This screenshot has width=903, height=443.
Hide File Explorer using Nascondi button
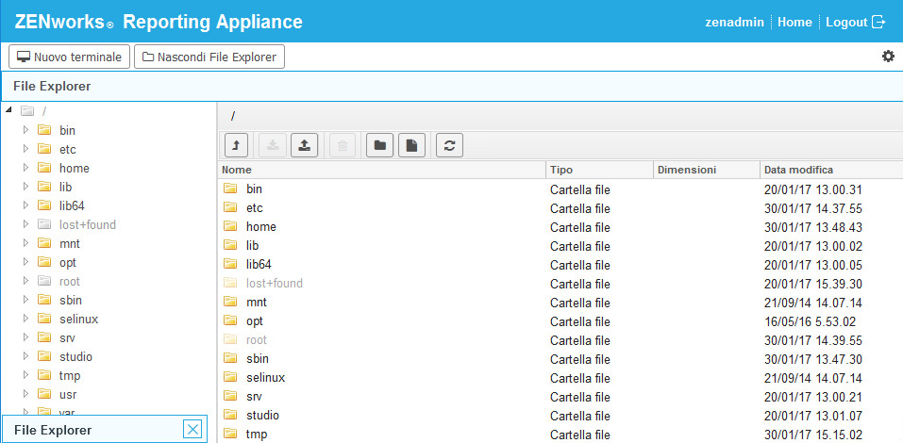point(209,57)
